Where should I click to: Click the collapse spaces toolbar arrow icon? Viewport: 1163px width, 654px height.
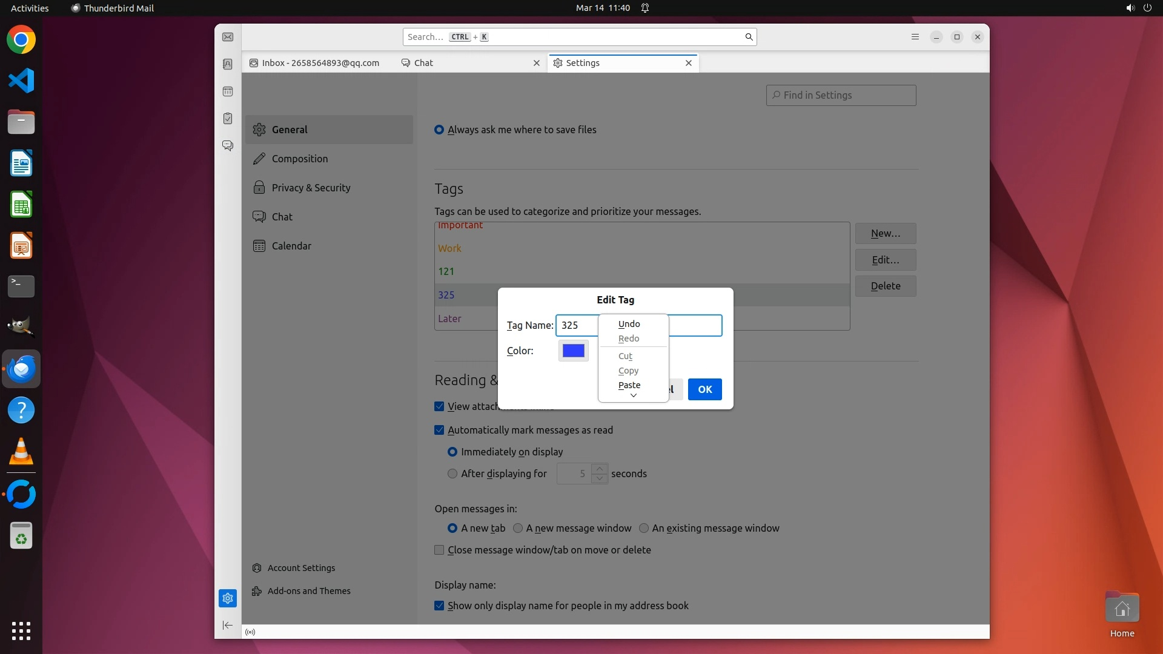click(x=228, y=625)
